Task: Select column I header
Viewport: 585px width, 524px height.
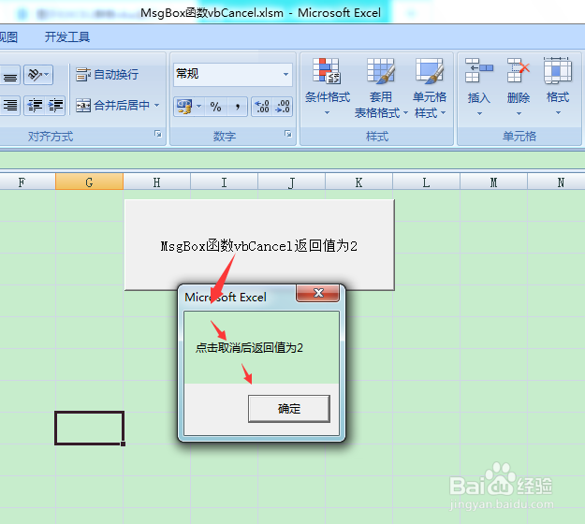Action: pos(225,182)
